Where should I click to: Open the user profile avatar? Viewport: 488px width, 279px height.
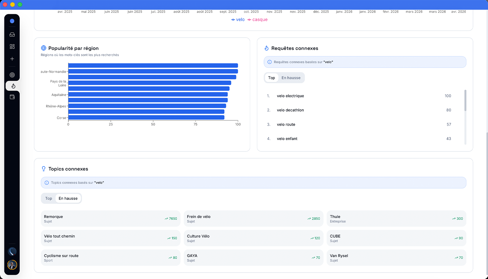[x=12, y=265]
